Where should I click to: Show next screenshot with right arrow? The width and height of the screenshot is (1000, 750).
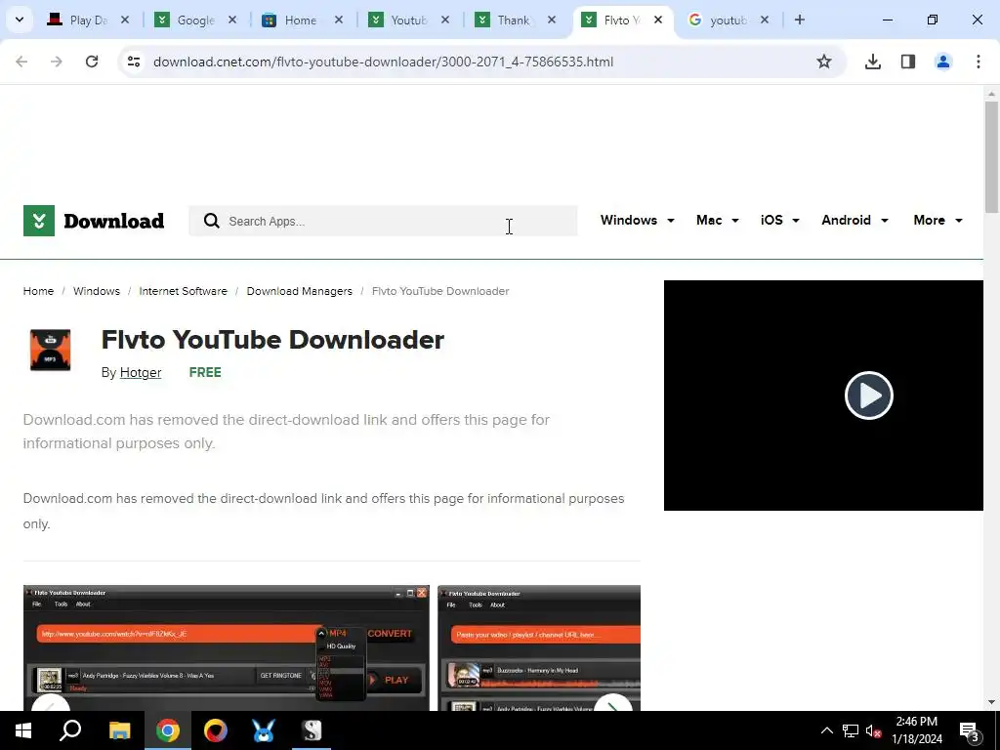click(x=613, y=704)
